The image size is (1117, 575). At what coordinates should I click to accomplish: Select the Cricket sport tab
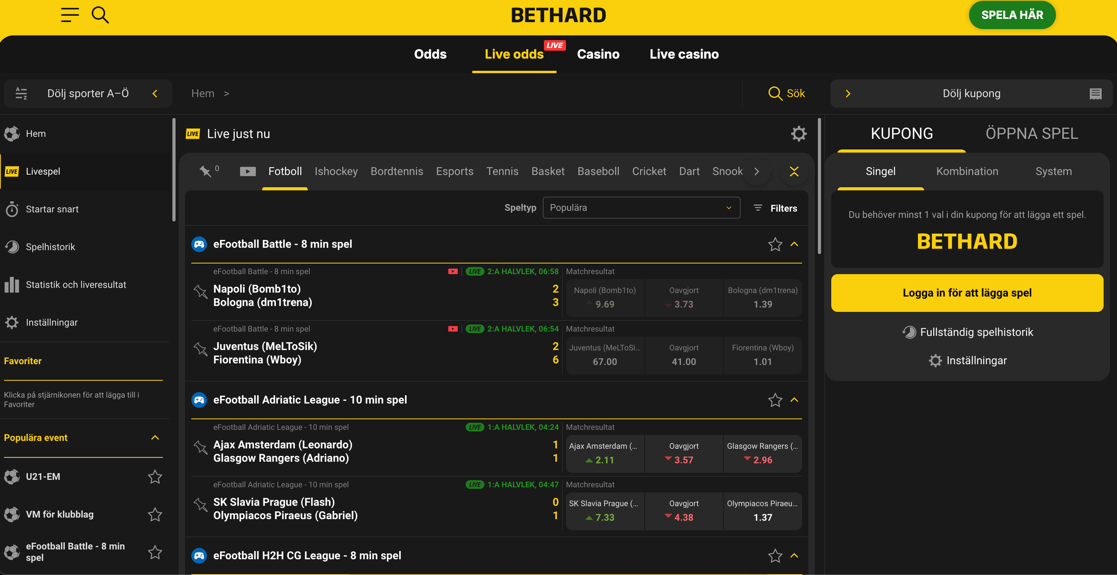click(x=649, y=171)
